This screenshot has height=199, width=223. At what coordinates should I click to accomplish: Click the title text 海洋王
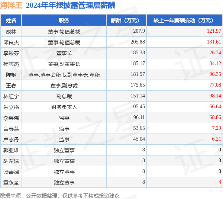[11, 5]
